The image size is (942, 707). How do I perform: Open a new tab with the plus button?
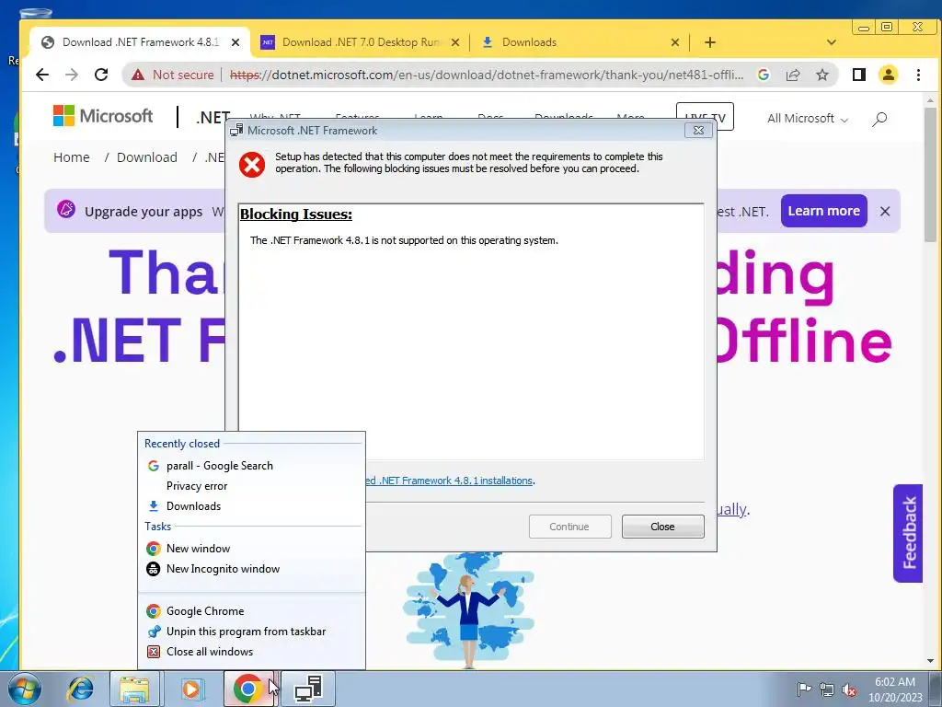click(709, 42)
